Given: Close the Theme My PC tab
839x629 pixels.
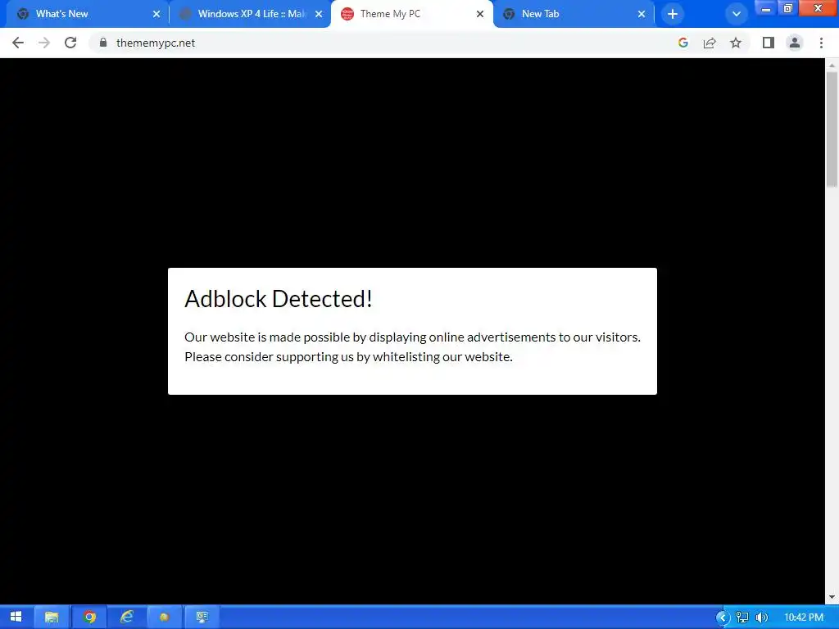Looking at the screenshot, I should pos(480,14).
